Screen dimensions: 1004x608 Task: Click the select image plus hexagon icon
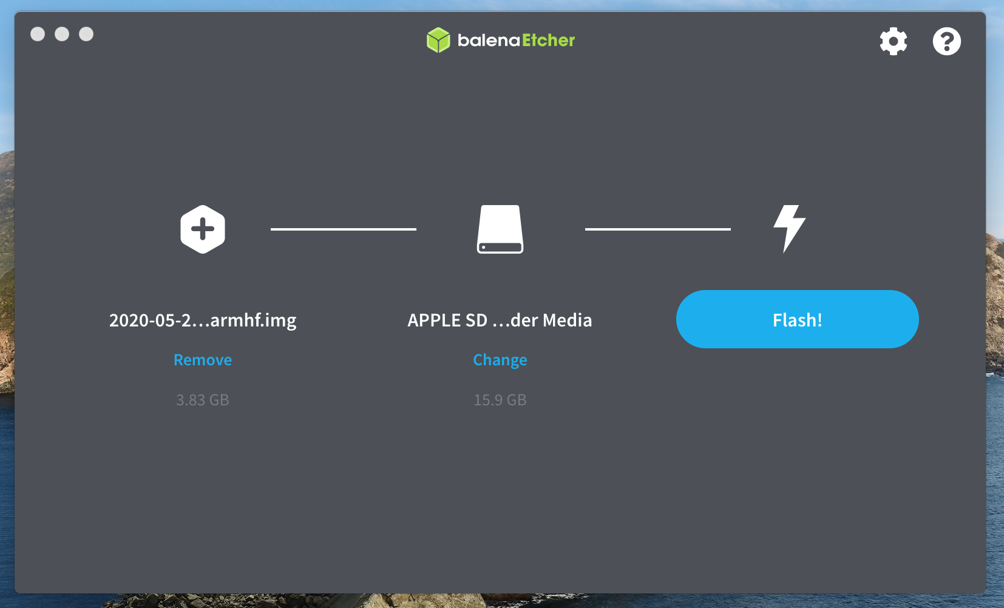point(203,229)
